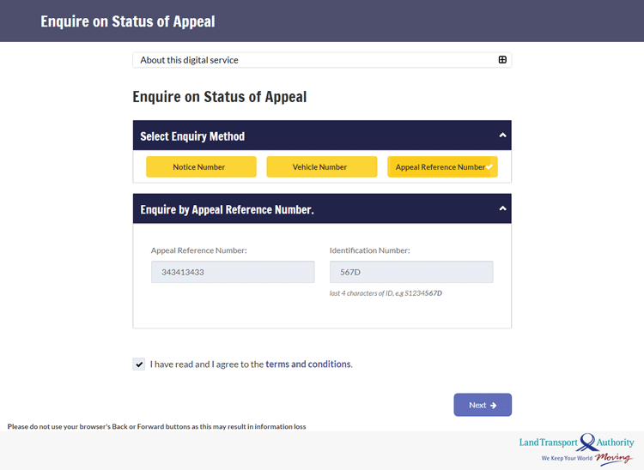644x470 pixels.
Task: Click the checkmark on Appeal Reference Number button
Action: pos(489,167)
